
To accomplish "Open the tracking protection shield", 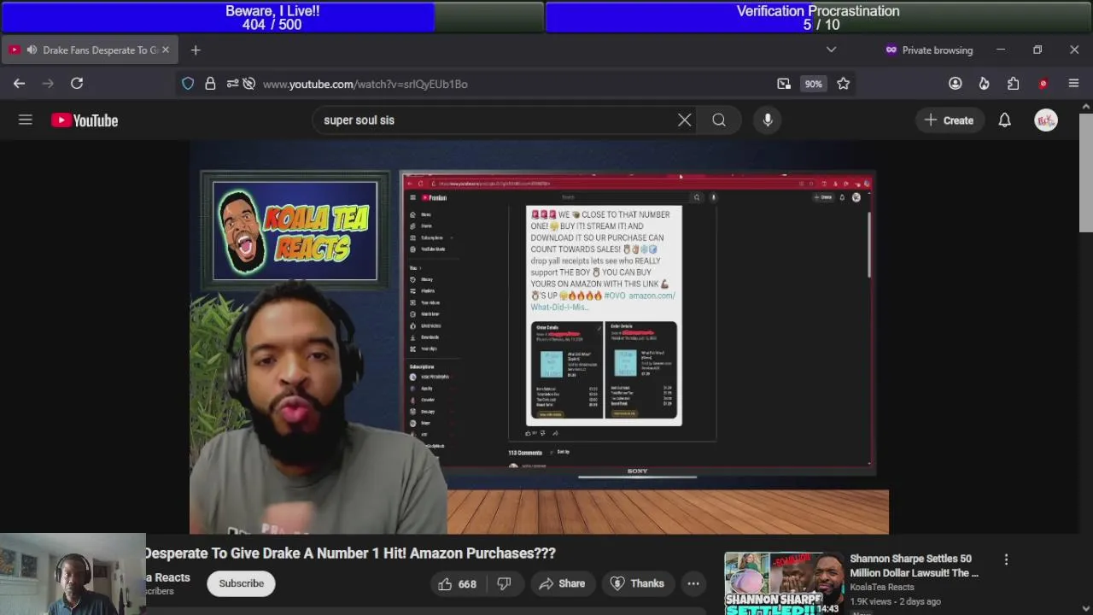I will click(188, 84).
